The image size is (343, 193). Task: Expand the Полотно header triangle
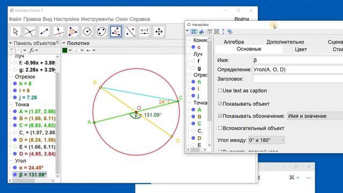pos(64,43)
